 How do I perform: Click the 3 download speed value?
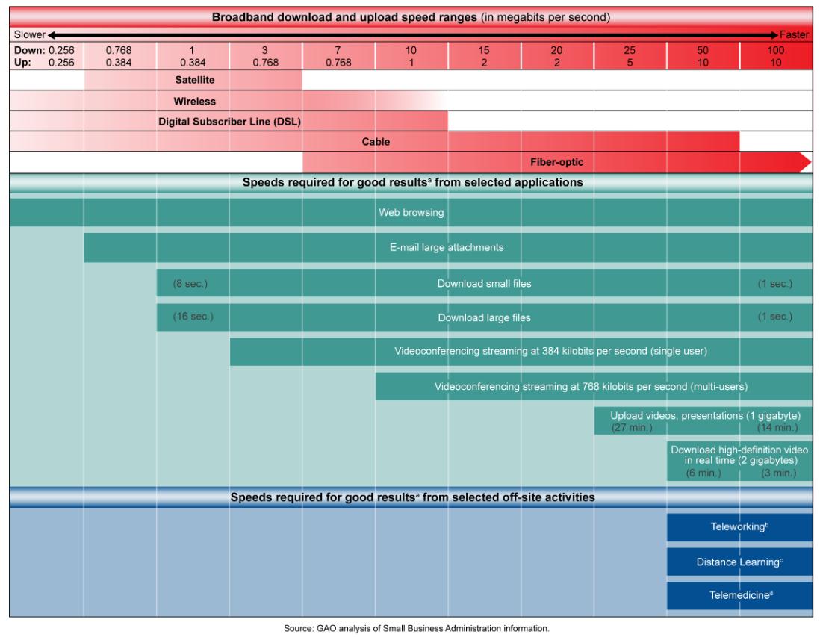264,50
